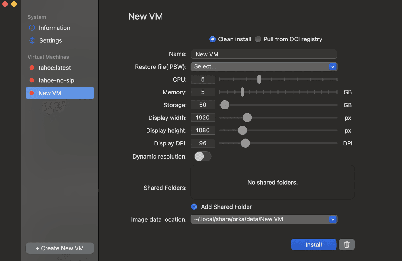Click red status dot of tahoe:latest
402x261 pixels.
32,68
